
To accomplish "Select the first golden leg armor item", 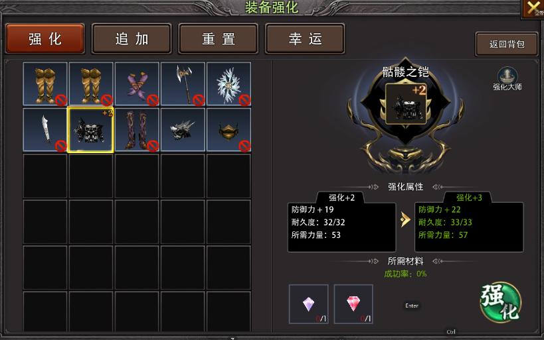I will pos(45,84).
